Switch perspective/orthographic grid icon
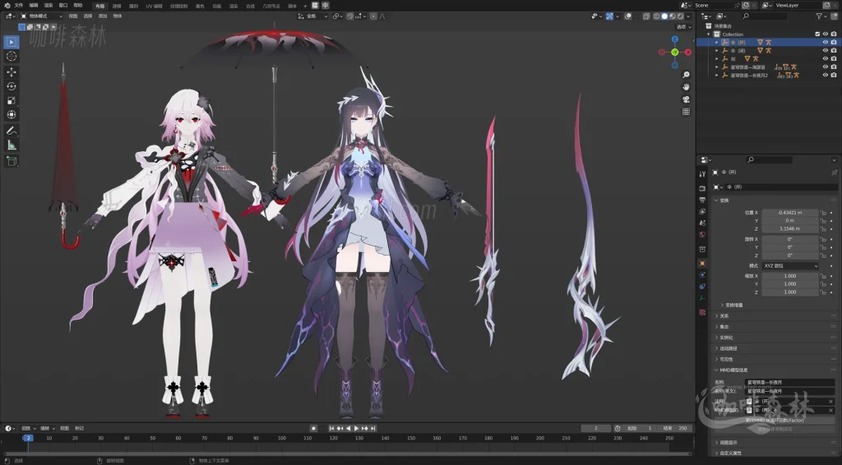842x465 pixels. [x=686, y=112]
